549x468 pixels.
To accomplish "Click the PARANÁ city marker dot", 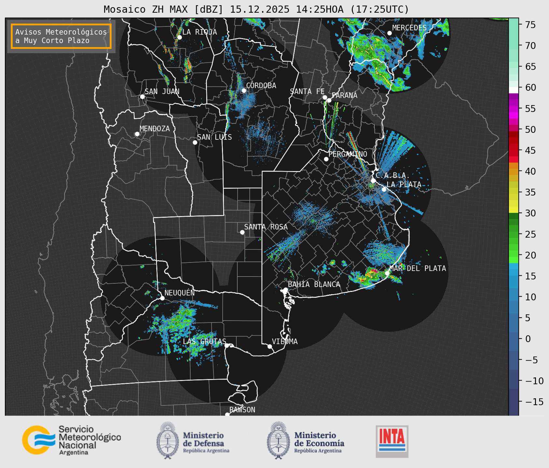I will [x=329, y=100].
